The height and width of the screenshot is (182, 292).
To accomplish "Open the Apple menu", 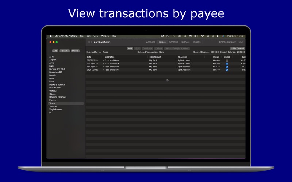I will (x=50, y=36).
